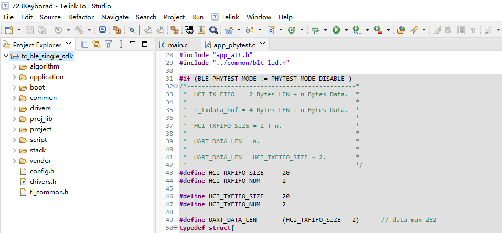Open dropdown next to New C/C++ Project
Viewport: 502px width, 233px height.
tap(239, 30)
